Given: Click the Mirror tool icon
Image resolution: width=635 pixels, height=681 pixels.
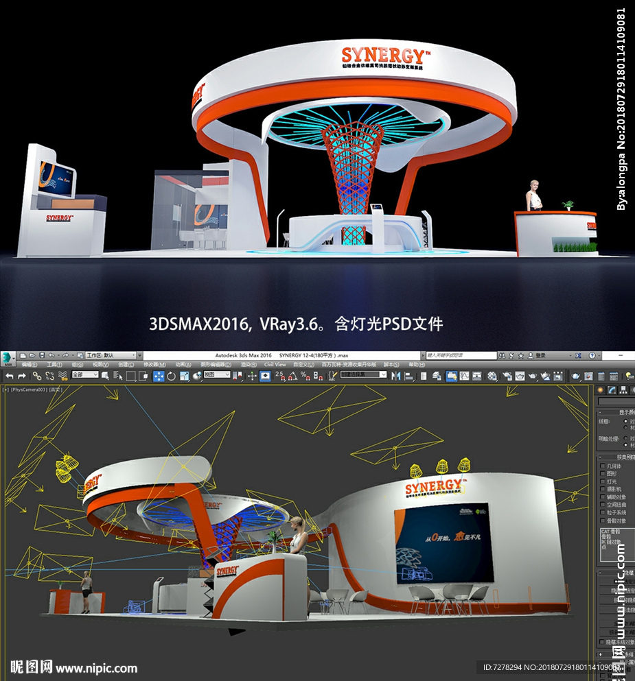Looking at the screenshot, I should 395,376.
